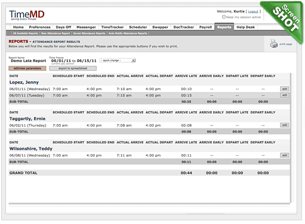Open All Available Reports submenu link
Viewport: 305px width, 224px height.
coord(26,33)
